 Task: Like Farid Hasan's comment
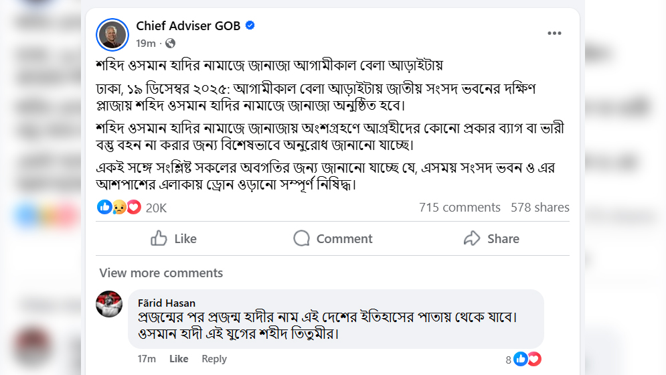pyautogui.click(x=179, y=359)
